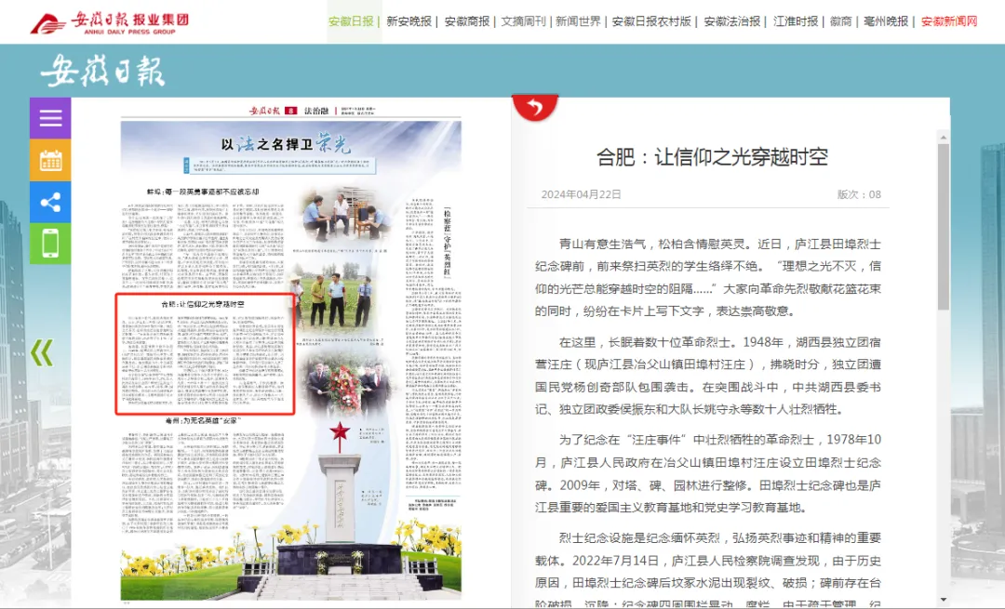Open the purple hamburger menu

click(50, 118)
